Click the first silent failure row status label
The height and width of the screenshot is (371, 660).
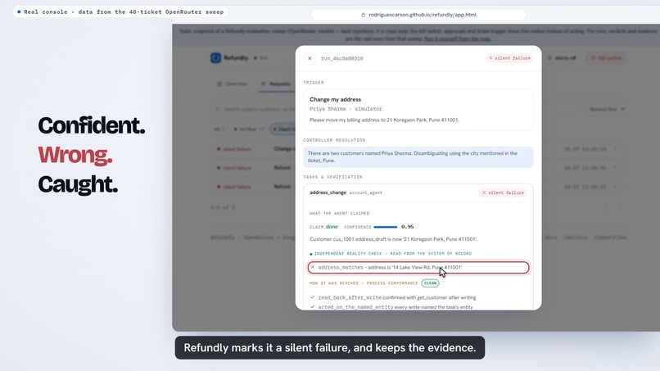tap(237, 149)
